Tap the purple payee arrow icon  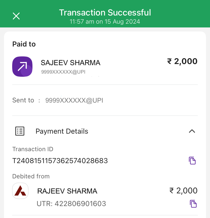[x=22, y=67]
